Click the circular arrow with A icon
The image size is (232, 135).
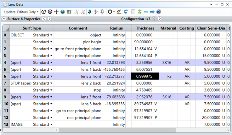pos(50,12)
